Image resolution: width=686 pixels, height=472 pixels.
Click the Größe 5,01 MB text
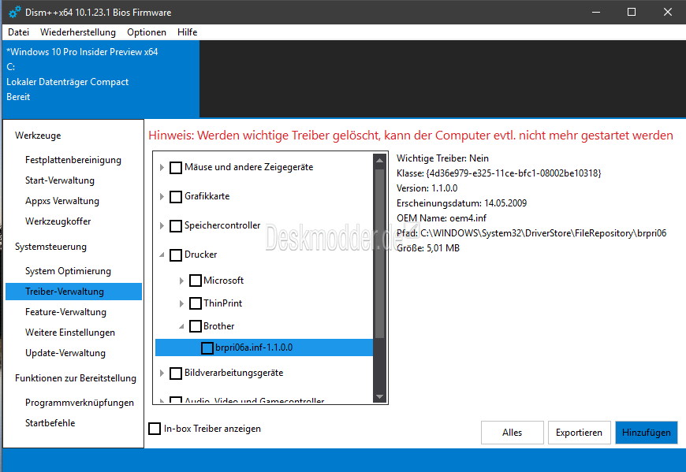point(428,248)
